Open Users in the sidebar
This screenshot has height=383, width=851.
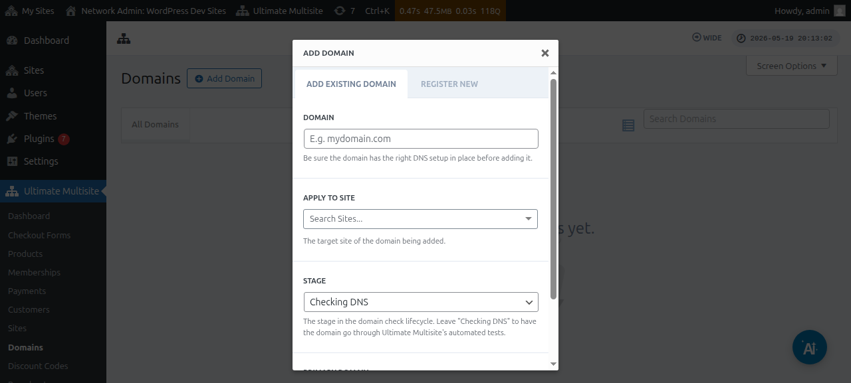click(x=53, y=93)
